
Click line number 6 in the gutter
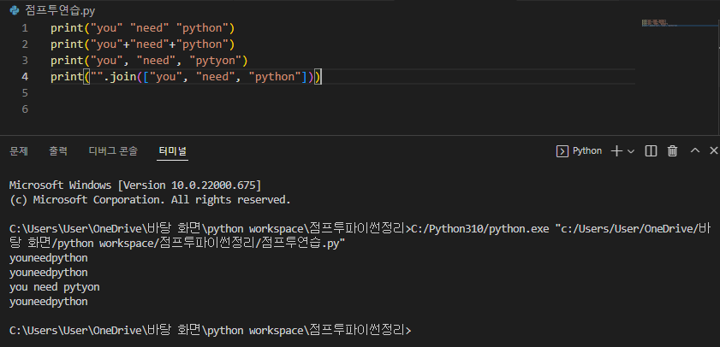[x=25, y=109]
